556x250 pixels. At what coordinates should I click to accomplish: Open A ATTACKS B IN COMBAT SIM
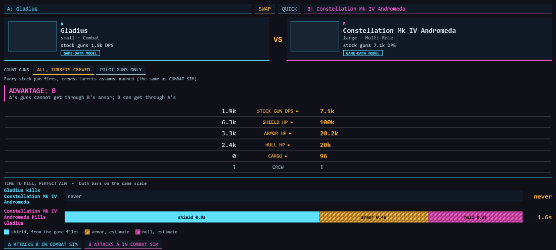pyautogui.click(x=42, y=244)
